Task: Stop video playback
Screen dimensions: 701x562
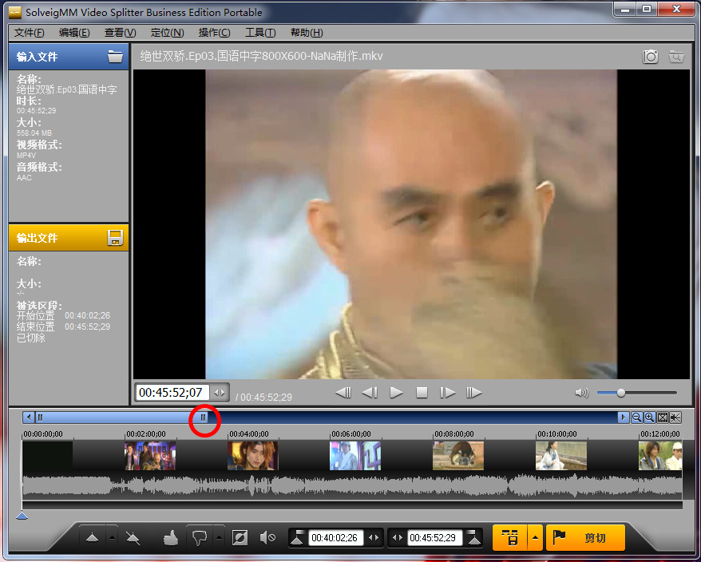Action: pos(422,393)
